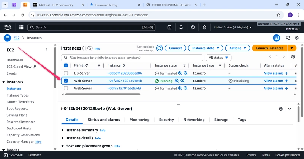Collapse the Instances sidebar group
304x159 pixels.
coord(3,82)
